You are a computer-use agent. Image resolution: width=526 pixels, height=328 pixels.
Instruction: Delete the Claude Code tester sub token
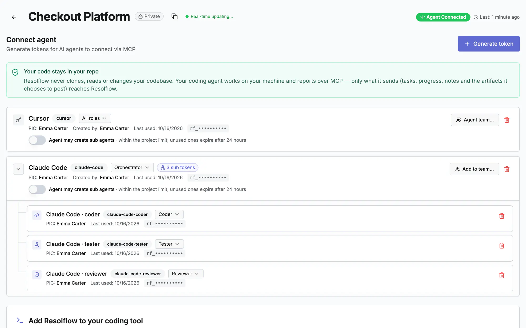click(502, 246)
